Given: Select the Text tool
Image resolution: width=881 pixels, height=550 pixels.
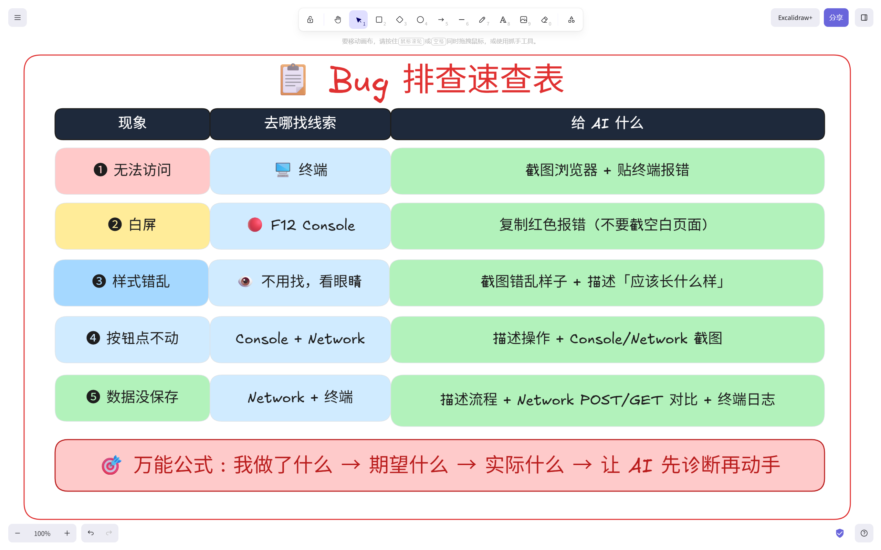Looking at the screenshot, I should tap(503, 20).
